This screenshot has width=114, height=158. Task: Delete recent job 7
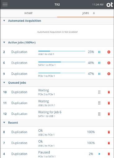pyautogui.click(x=109, y=143)
